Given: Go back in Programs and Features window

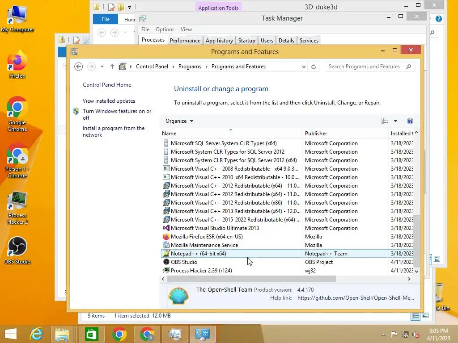Looking at the screenshot, I should [78, 67].
